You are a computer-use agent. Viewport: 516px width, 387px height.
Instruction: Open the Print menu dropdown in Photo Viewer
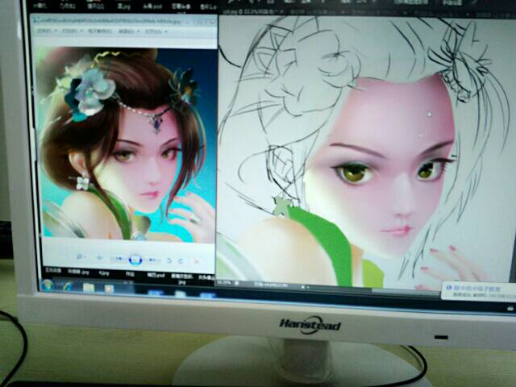click(x=73, y=31)
